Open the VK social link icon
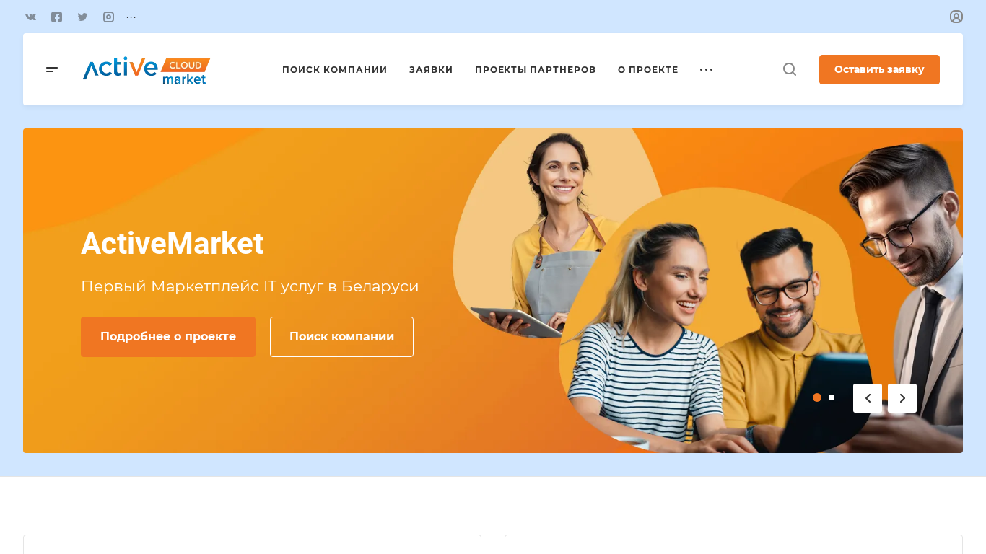 click(x=30, y=17)
